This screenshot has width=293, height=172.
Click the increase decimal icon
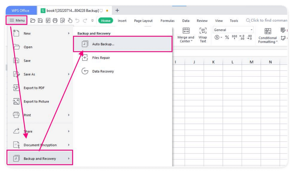(x=241, y=37)
